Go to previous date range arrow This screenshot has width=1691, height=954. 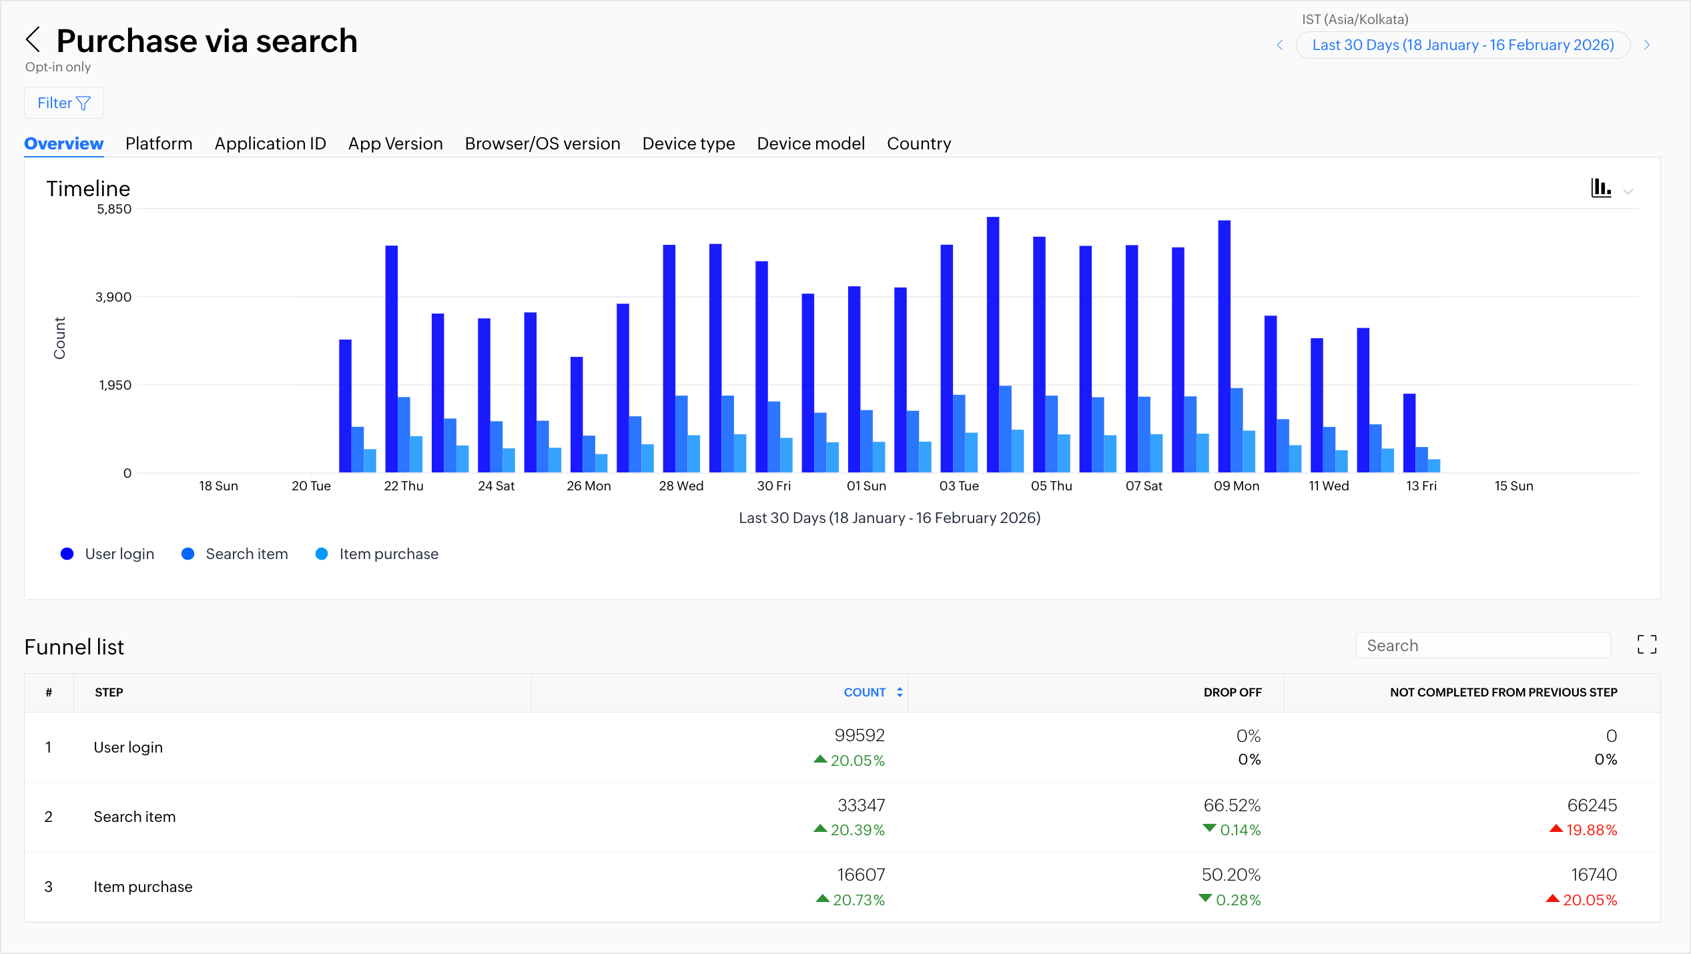pyautogui.click(x=1279, y=45)
